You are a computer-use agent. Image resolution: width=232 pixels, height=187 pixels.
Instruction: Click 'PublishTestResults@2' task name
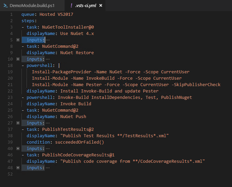click(x=68, y=129)
